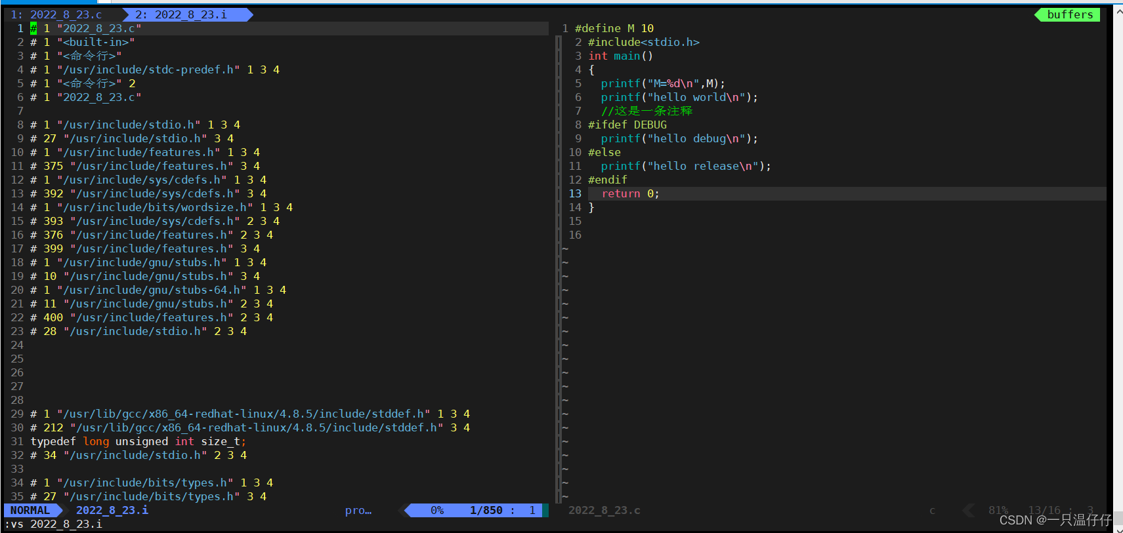This screenshot has height=533, width=1123.
Task: Click the '<built-in>' line in left pane
Action: 83,42
